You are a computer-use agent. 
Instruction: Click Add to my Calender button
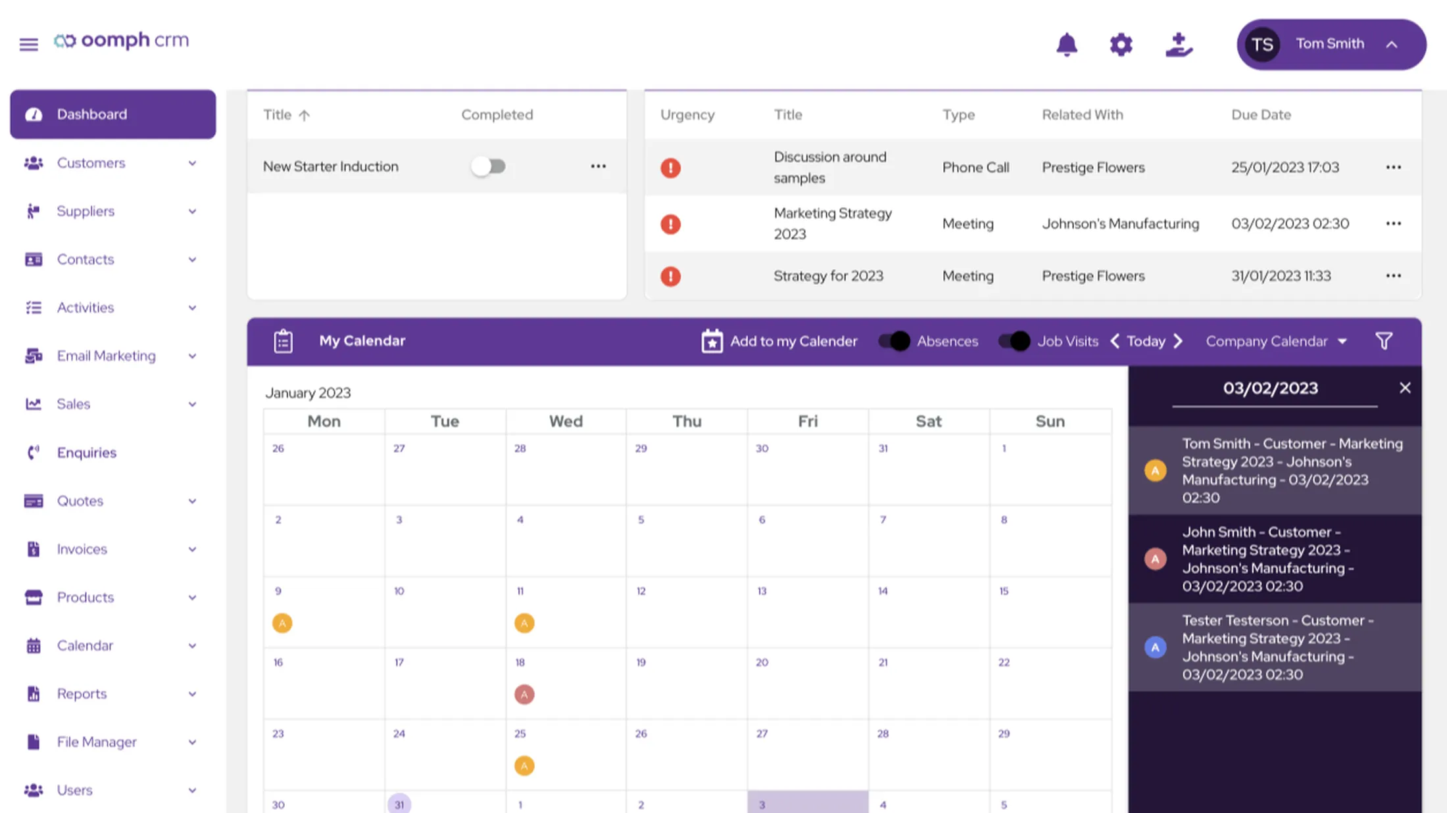[x=779, y=341]
